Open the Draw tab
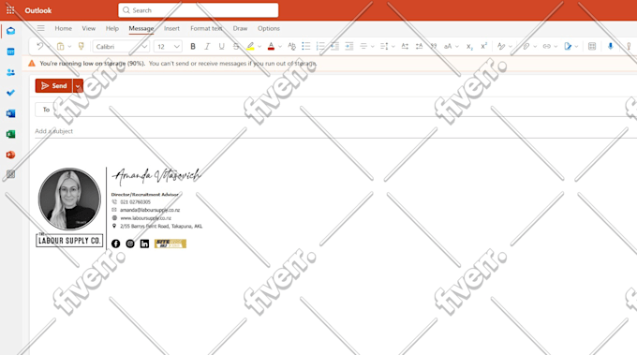This screenshot has width=637, height=355. click(240, 28)
